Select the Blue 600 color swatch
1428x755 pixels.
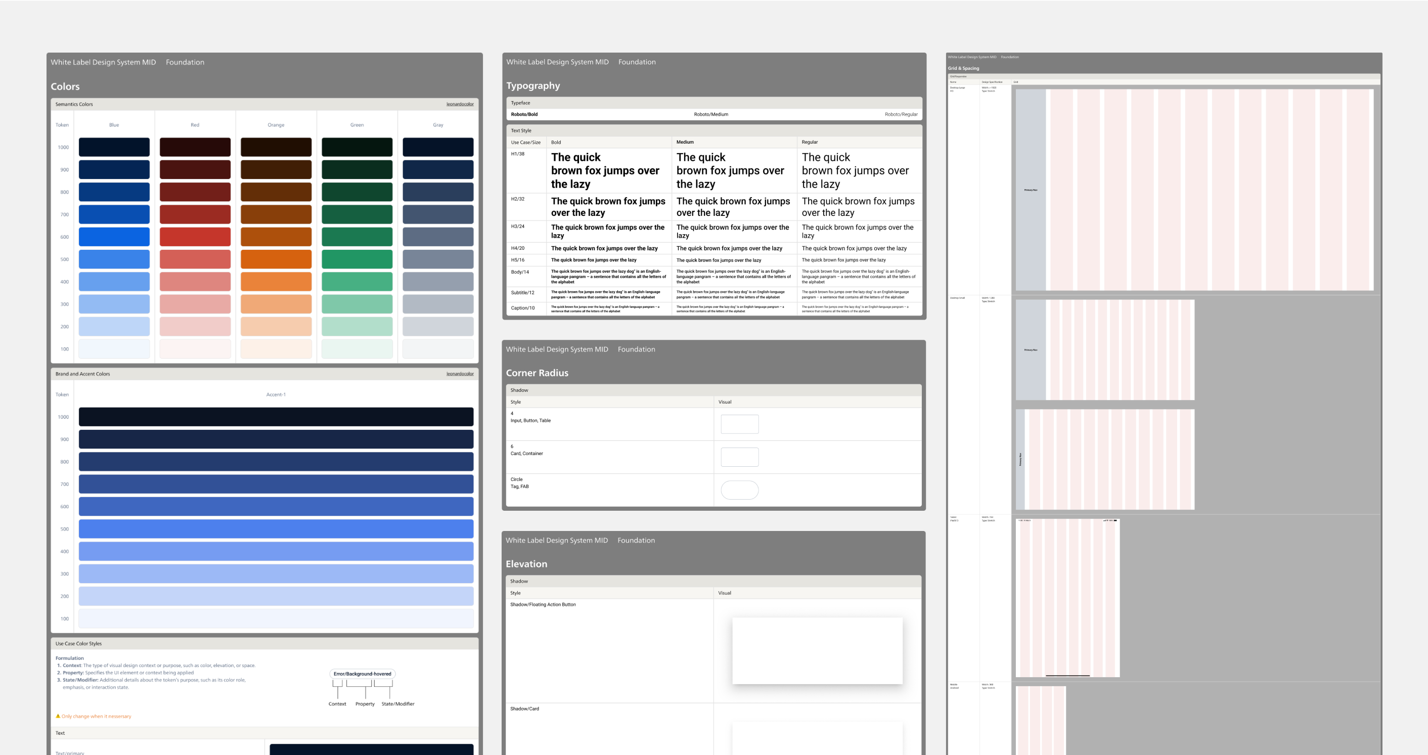pos(114,237)
